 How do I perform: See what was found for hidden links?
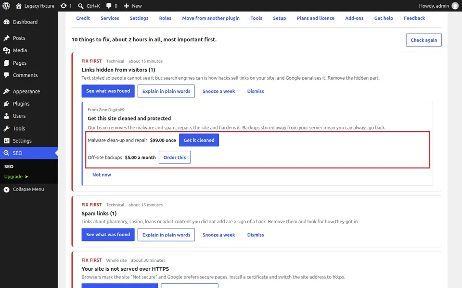pyautogui.click(x=108, y=91)
